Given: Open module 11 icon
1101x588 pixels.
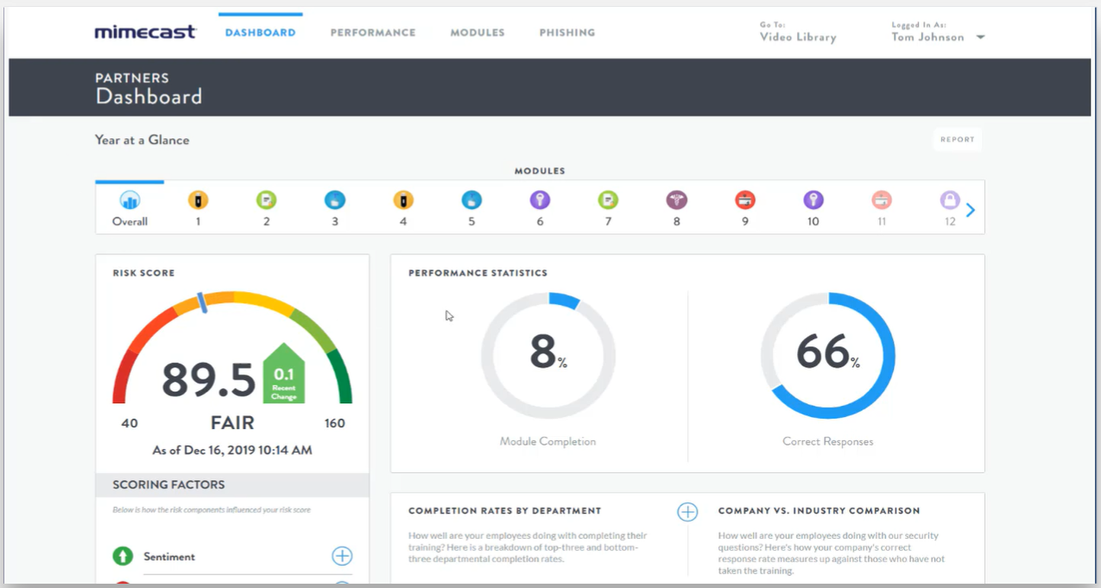Looking at the screenshot, I should [882, 200].
